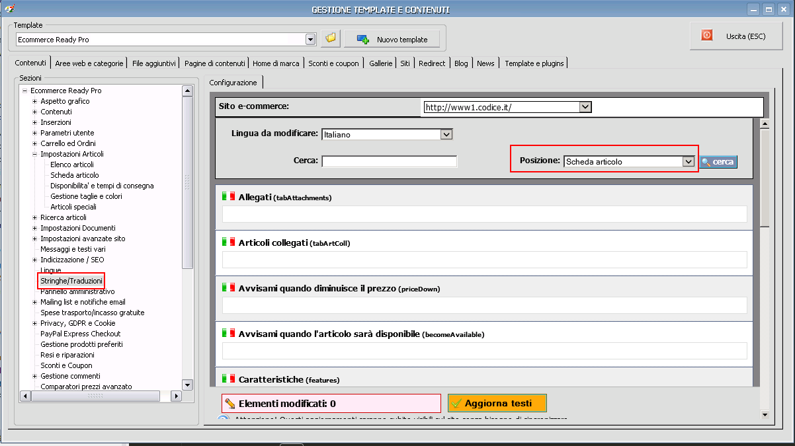Select Gestione taglie e colori item
795x446 pixels.
pos(86,196)
